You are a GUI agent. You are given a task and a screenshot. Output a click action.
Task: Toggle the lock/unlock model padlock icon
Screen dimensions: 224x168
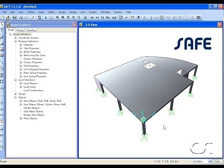(39, 18)
